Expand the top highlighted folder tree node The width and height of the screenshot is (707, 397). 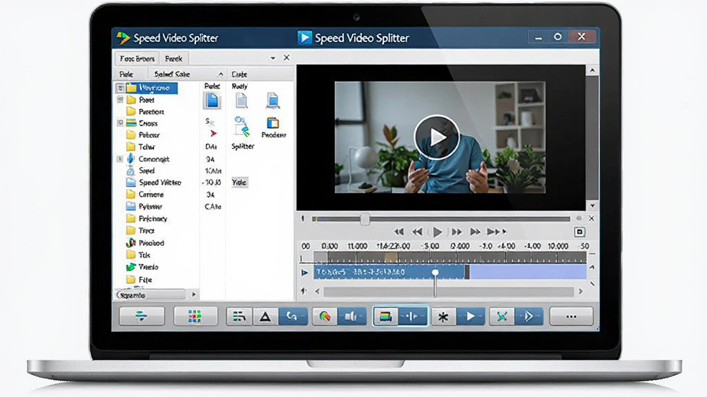click(x=120, y=88)
